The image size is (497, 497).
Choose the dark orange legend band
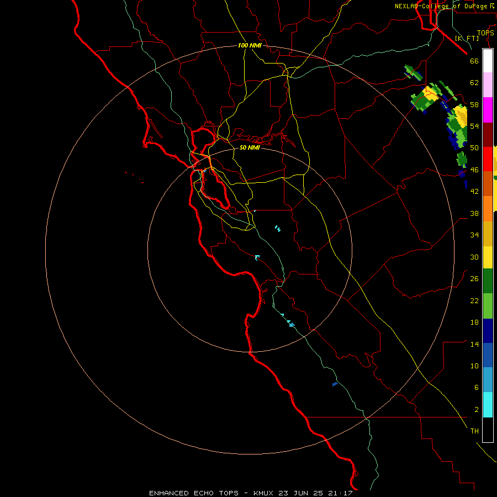point(488,184)
